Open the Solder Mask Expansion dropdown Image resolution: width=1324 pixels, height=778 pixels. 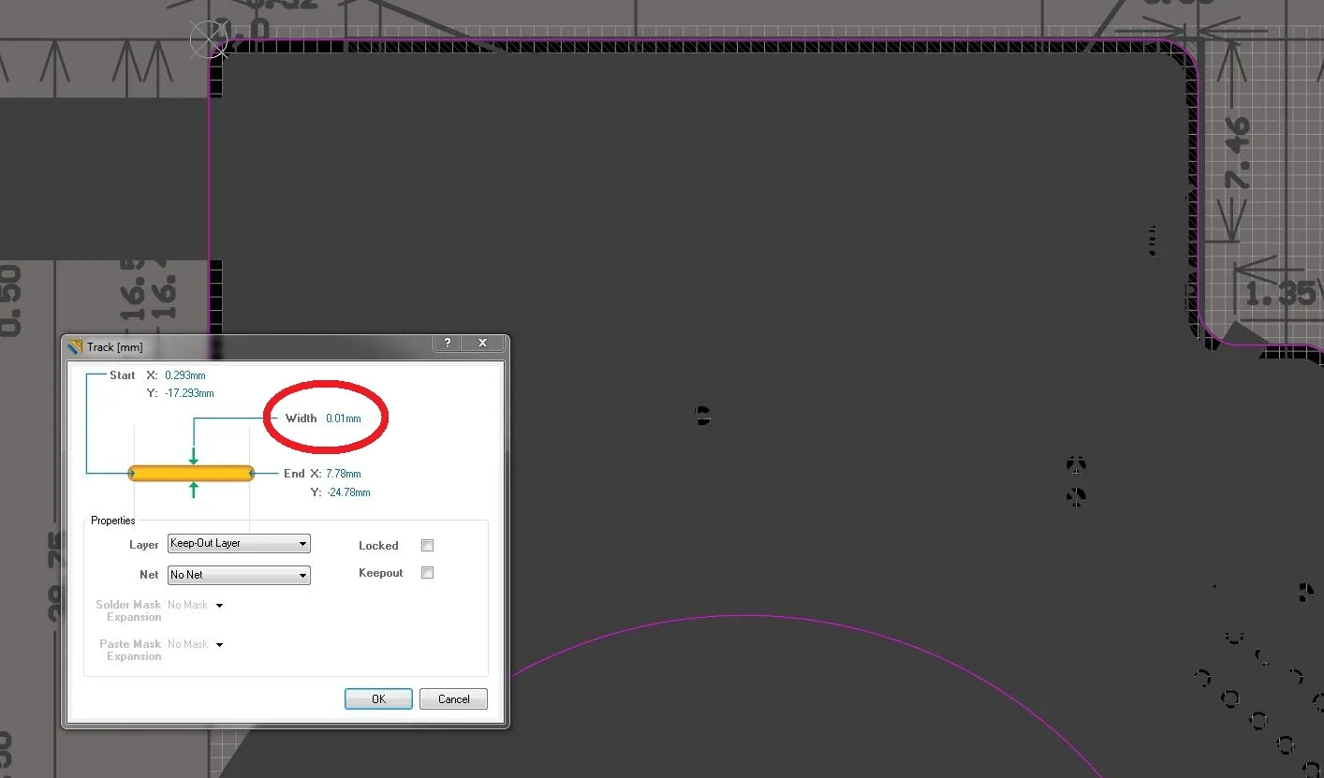tap(219, 606)
